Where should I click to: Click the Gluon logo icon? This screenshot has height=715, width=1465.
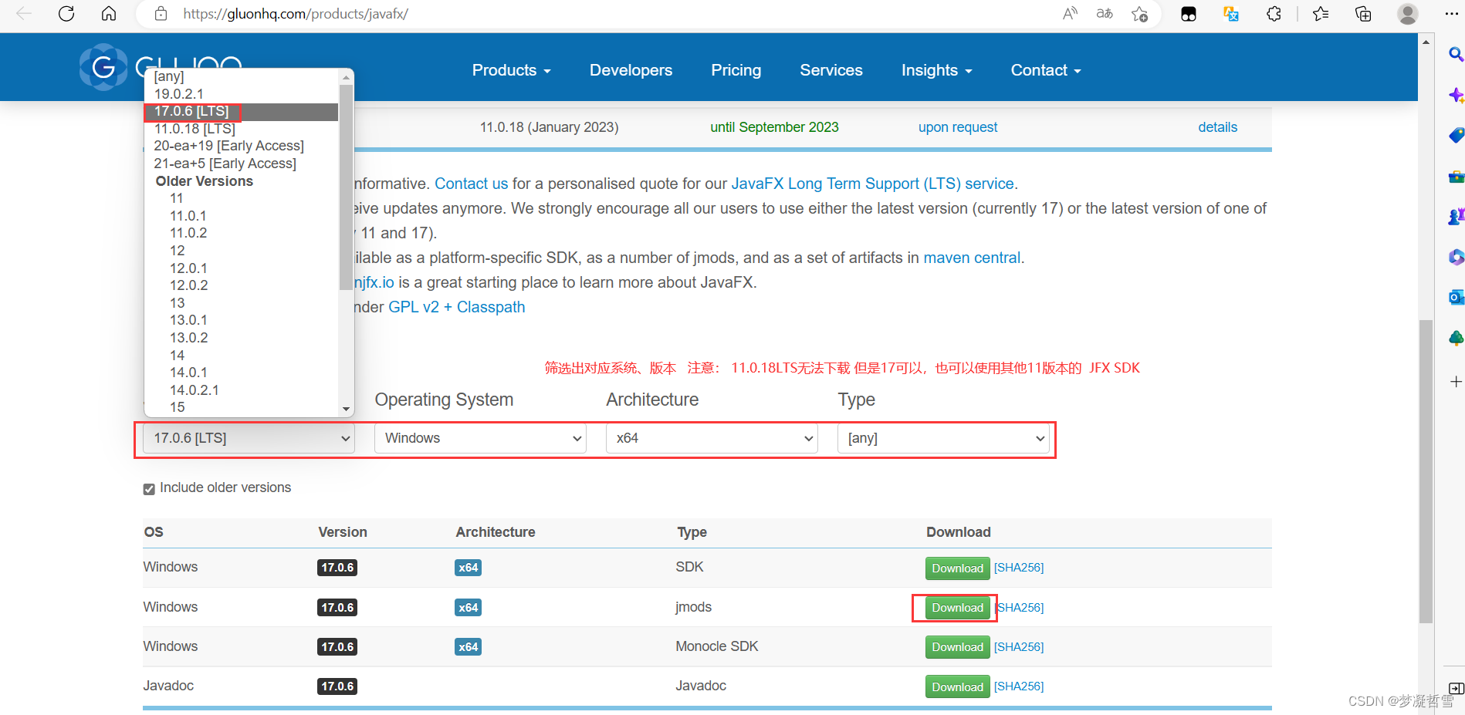point(103,67)
